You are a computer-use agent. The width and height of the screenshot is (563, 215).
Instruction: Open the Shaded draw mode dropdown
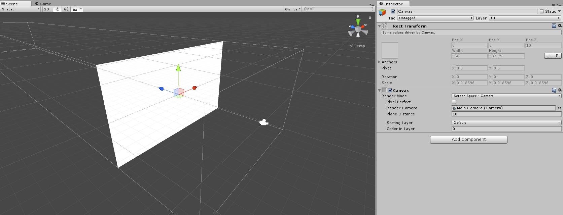tap(21, 9)
